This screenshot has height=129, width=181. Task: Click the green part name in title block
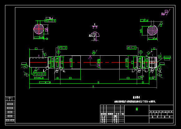tap(137, 109)
